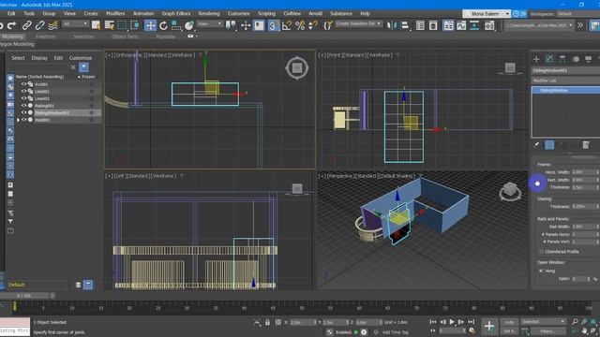The height and width of the screenshot is (337, 600).
Task: Open the Create Selection Set dropdown
Action: (358, 23)
